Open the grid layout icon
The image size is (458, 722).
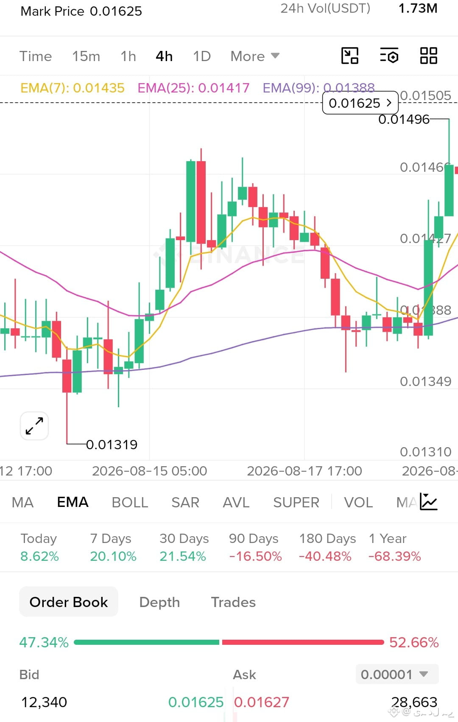coord(428,56)
